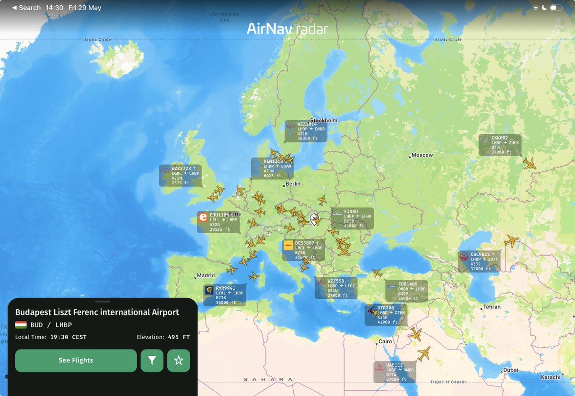Select flight label WZZ1014 to ENBR
575x396 pixels.
point(306,131)
